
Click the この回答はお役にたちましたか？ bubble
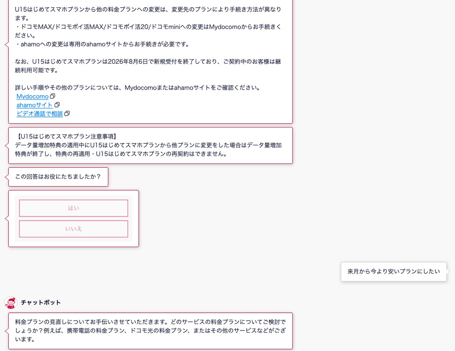(58, 177)
